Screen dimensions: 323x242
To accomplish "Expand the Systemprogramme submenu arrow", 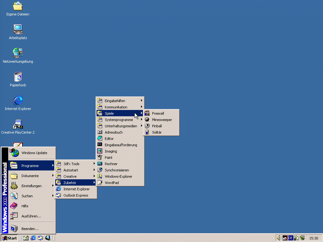I will coord(142,119).
